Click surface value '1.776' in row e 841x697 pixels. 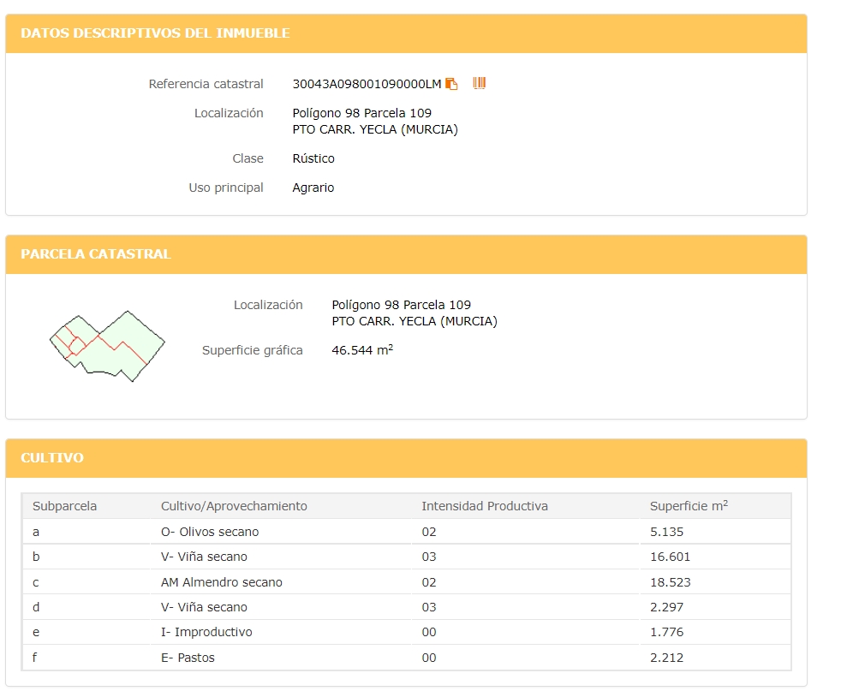(666, 632)
